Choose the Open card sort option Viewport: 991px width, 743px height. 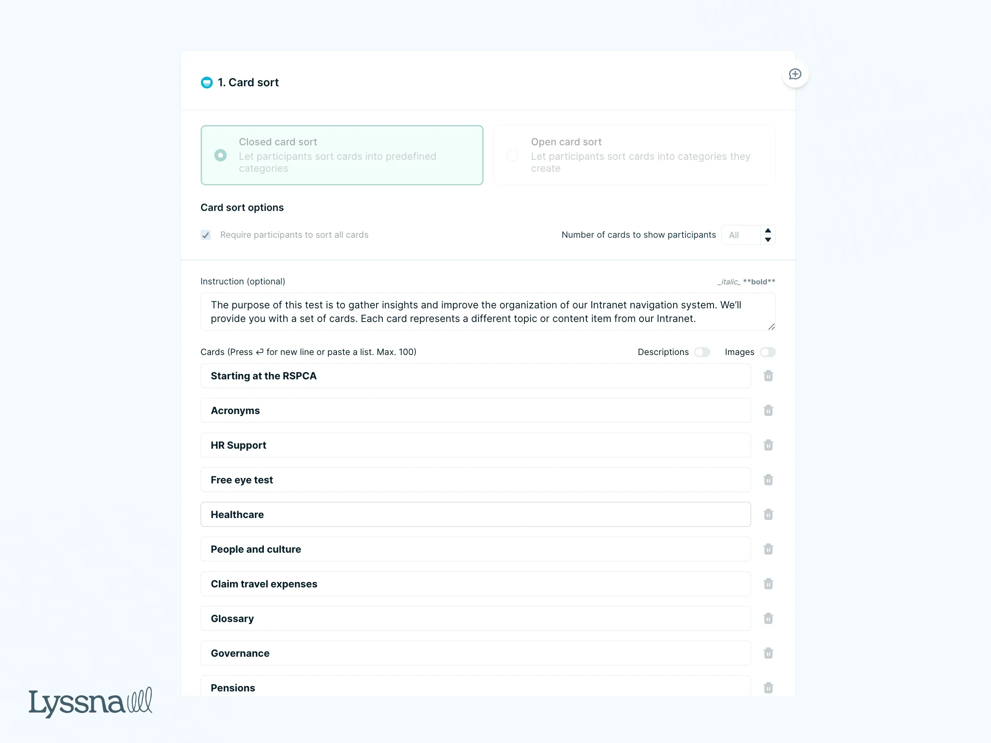512,155
